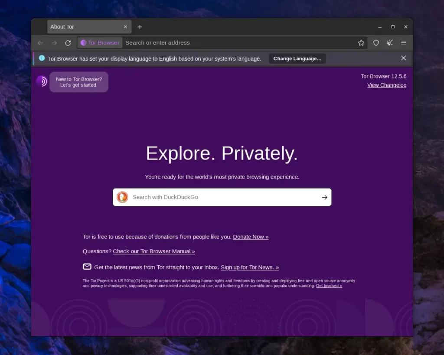444x355 pixels.
Task: Open the hamburger application menu
Action: point(404,43)
